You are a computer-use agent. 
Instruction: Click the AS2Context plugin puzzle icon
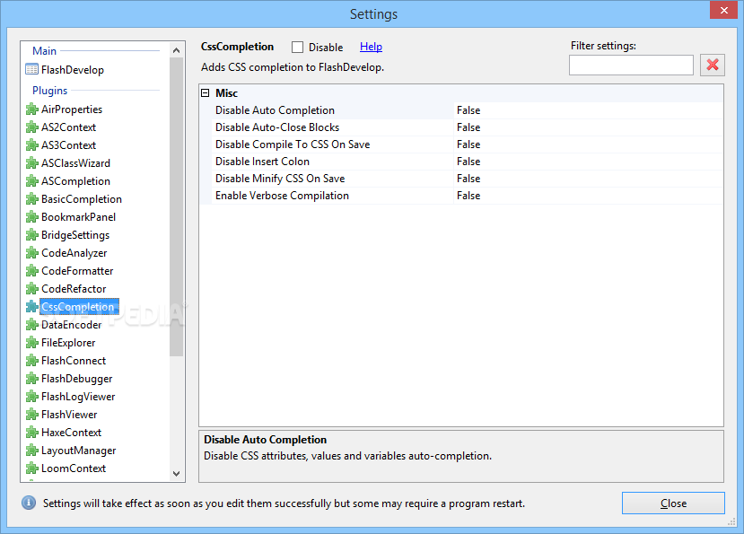pos(31,127)
